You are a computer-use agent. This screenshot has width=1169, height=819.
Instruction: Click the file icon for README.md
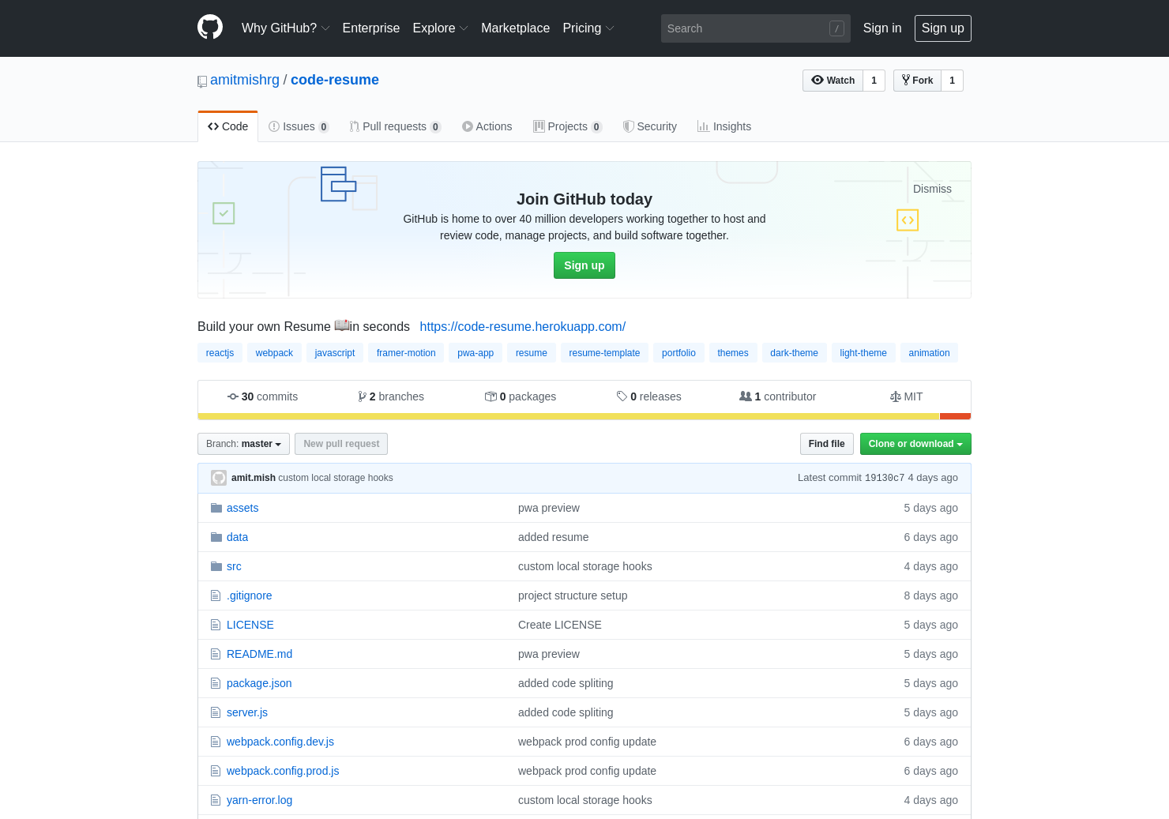pyautogui.click(x=216, y=654)
